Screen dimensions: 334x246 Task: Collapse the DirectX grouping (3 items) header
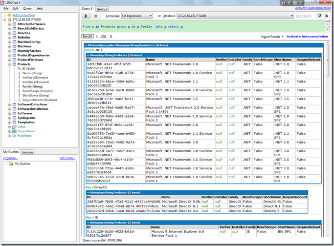(88, 193)
